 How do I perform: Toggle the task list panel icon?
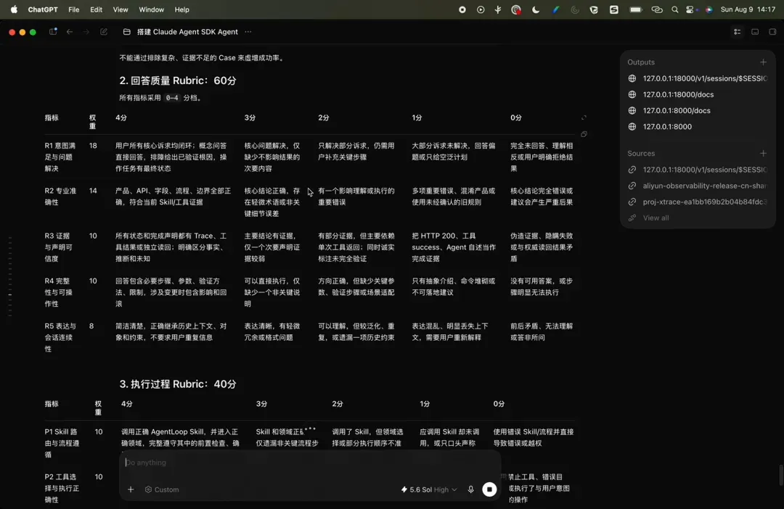(737, 31)
